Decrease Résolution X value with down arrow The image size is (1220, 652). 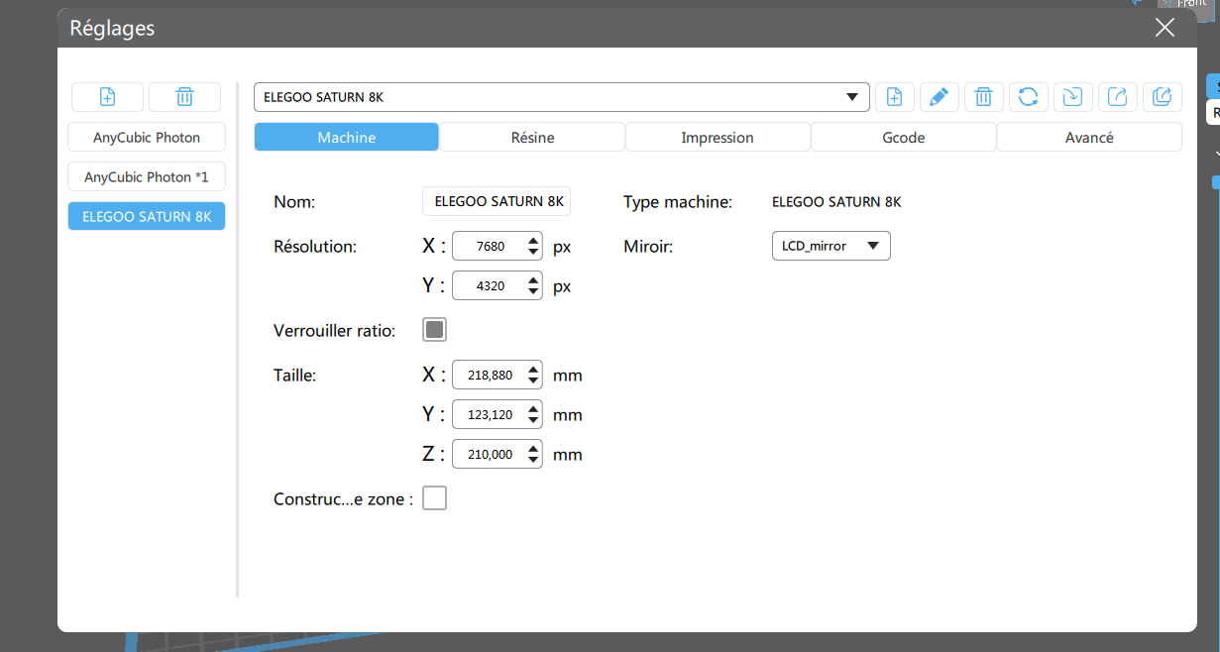[534, 252]
